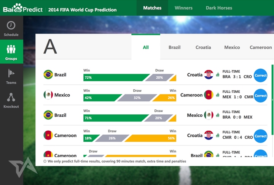Image resolution: width=274 pixels, height=185 pixels.
Task: Click Correct badge for CMR 0:4 CRO
Action: point(260,136)
